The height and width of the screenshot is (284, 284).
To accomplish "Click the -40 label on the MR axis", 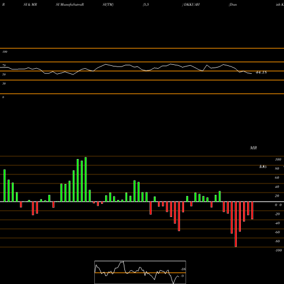I will click(277, 223).
